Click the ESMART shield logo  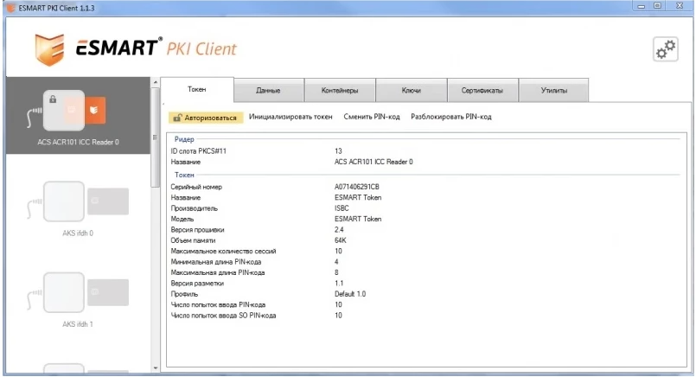[x=49, y=49]
